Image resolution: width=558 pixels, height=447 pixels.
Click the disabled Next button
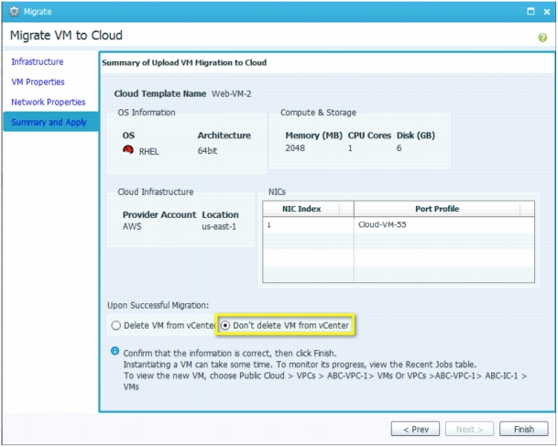pyautogui.click(x=470, y=430)
